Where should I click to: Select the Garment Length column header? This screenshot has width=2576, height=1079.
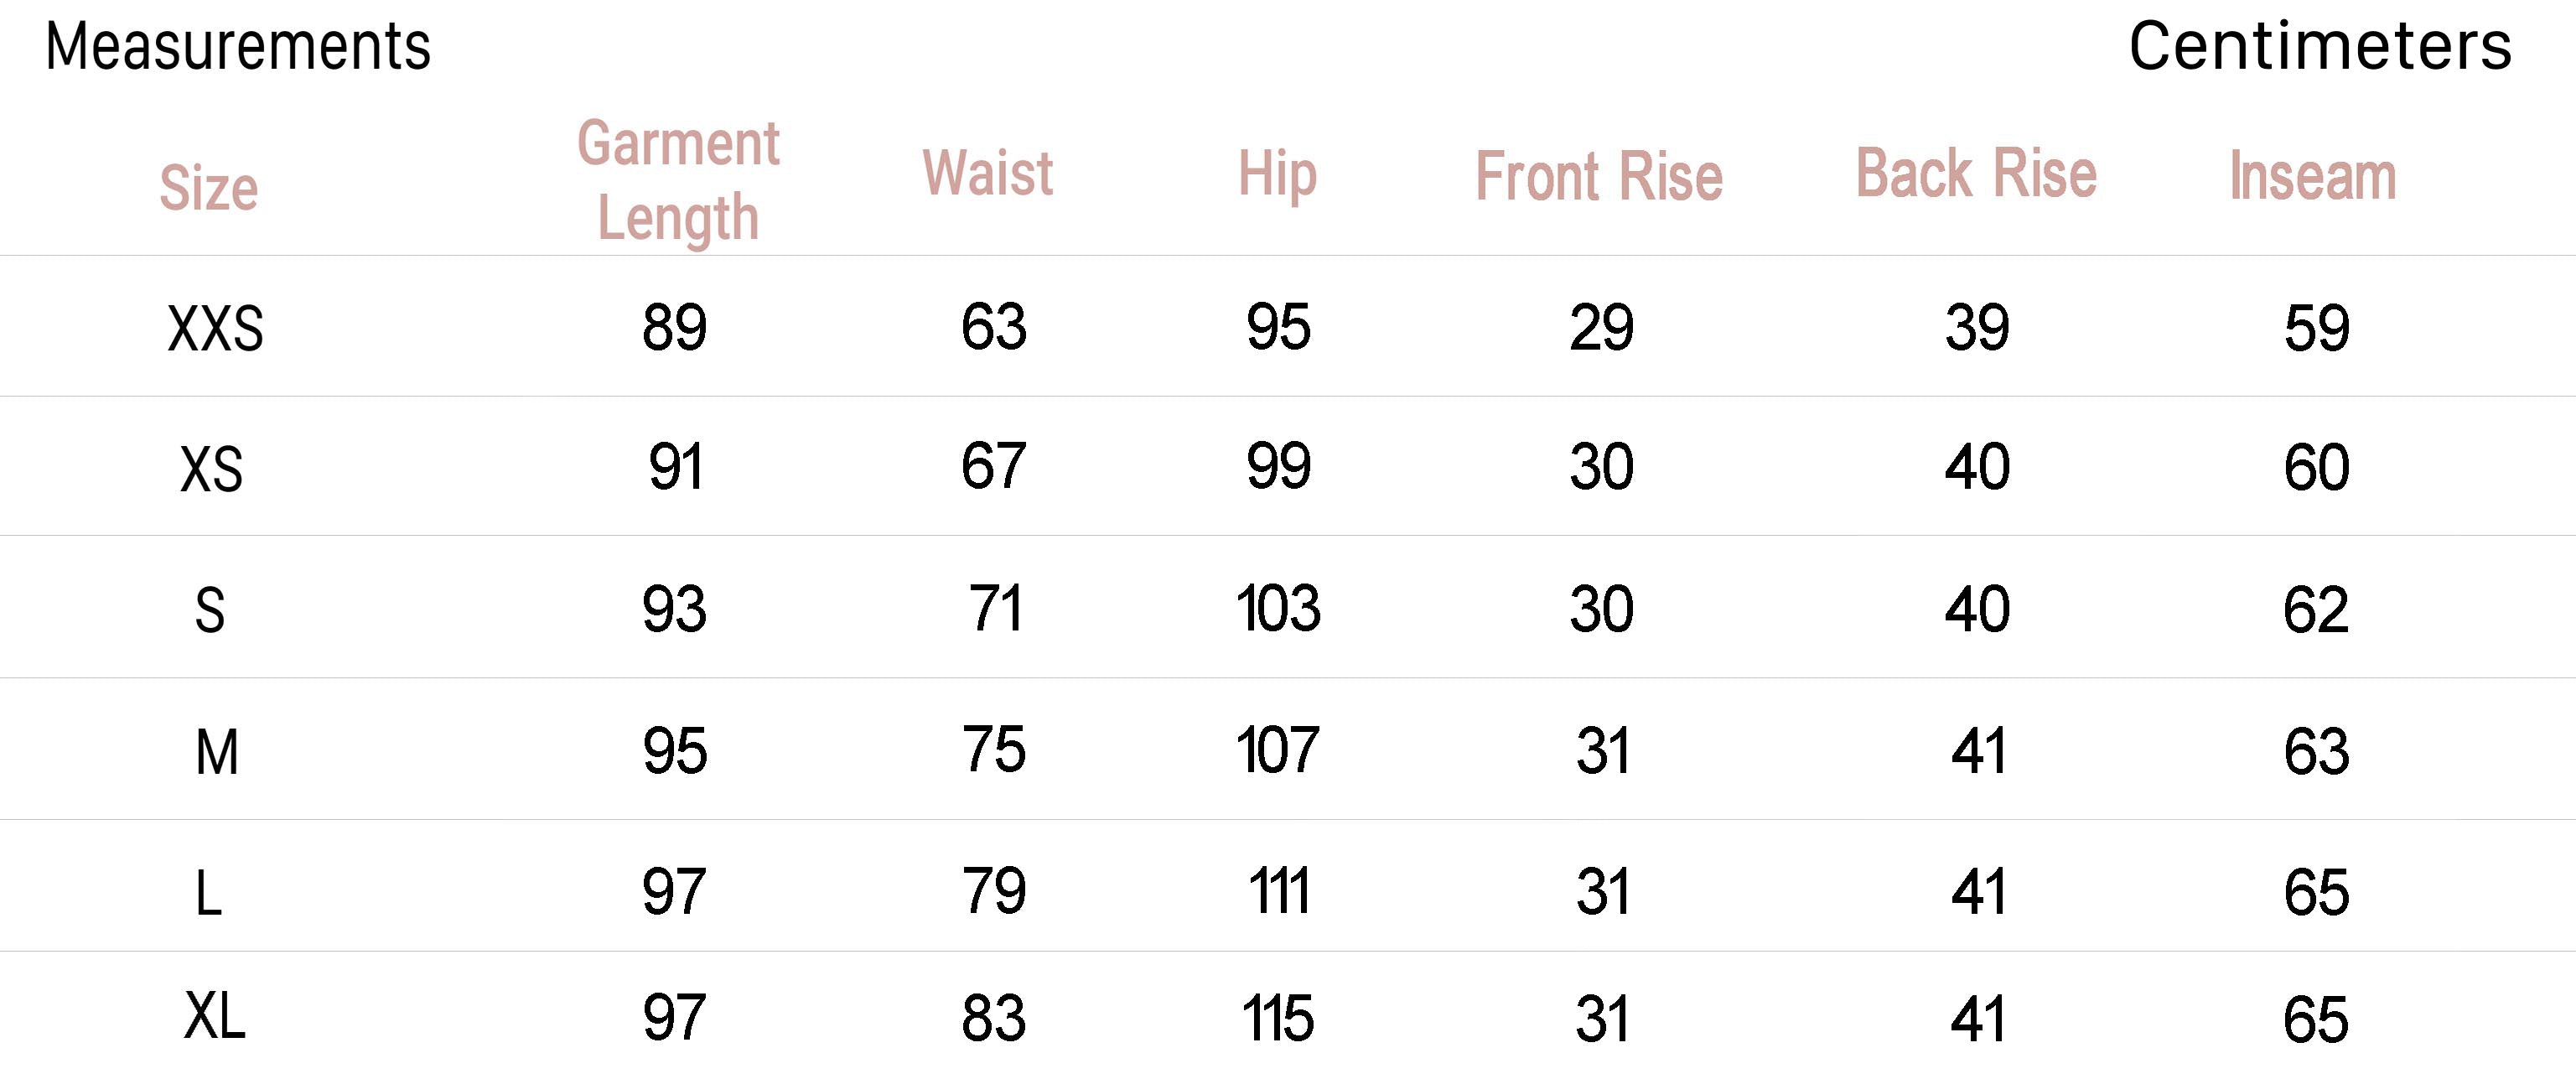678,180
